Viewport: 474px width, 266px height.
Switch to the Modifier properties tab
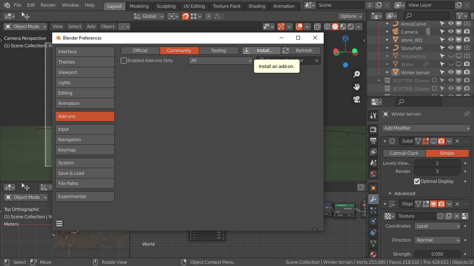point(373,199)
